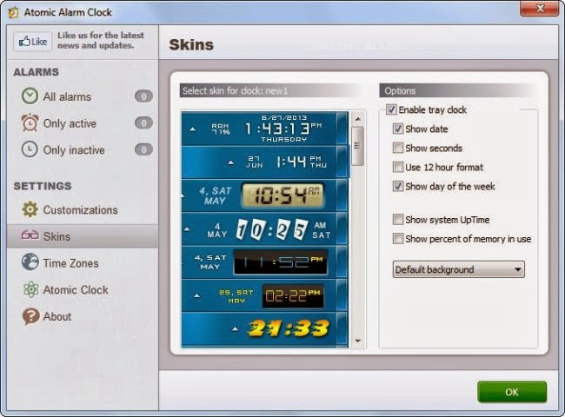The width and height of the screenshot is (565, 417).
Task: Select the Atomic Clock atom icon
Action: click(30, 289)
